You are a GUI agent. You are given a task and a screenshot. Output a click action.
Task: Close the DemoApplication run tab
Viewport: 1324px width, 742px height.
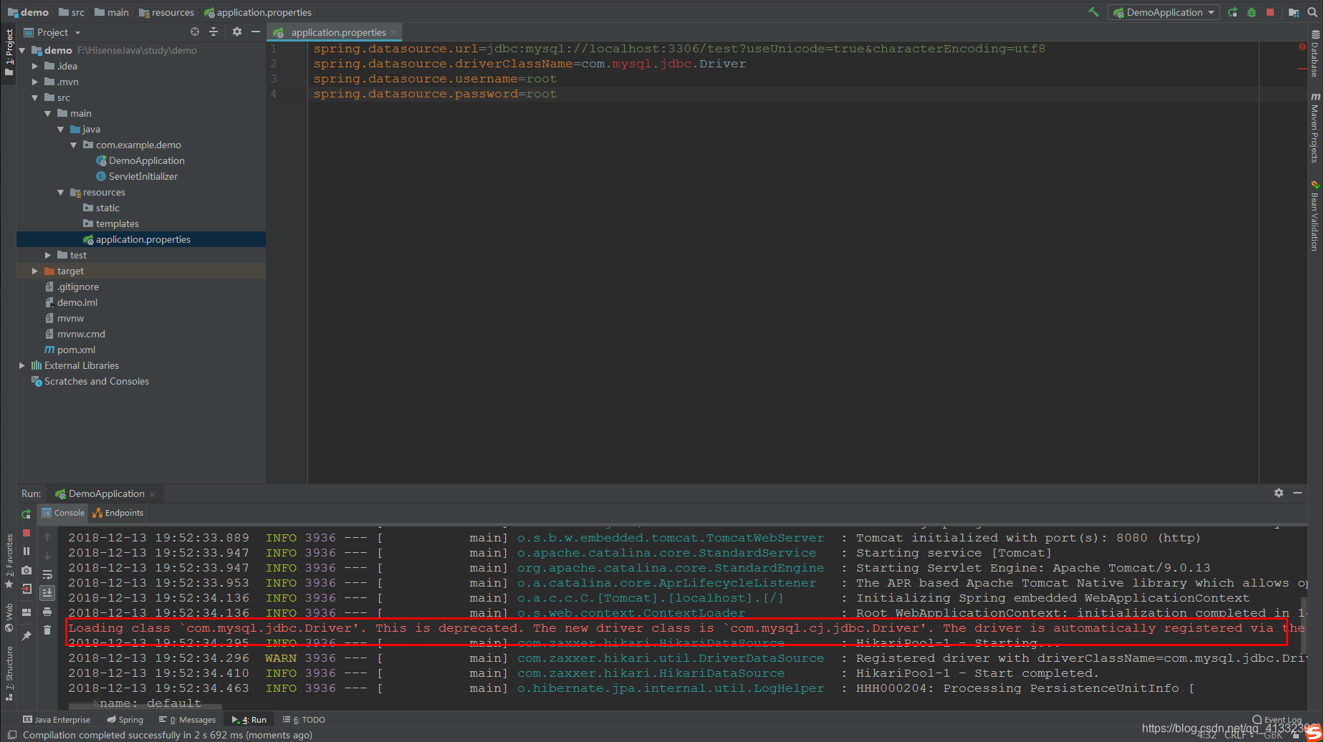pyautogui.click(x=152, y=494)
